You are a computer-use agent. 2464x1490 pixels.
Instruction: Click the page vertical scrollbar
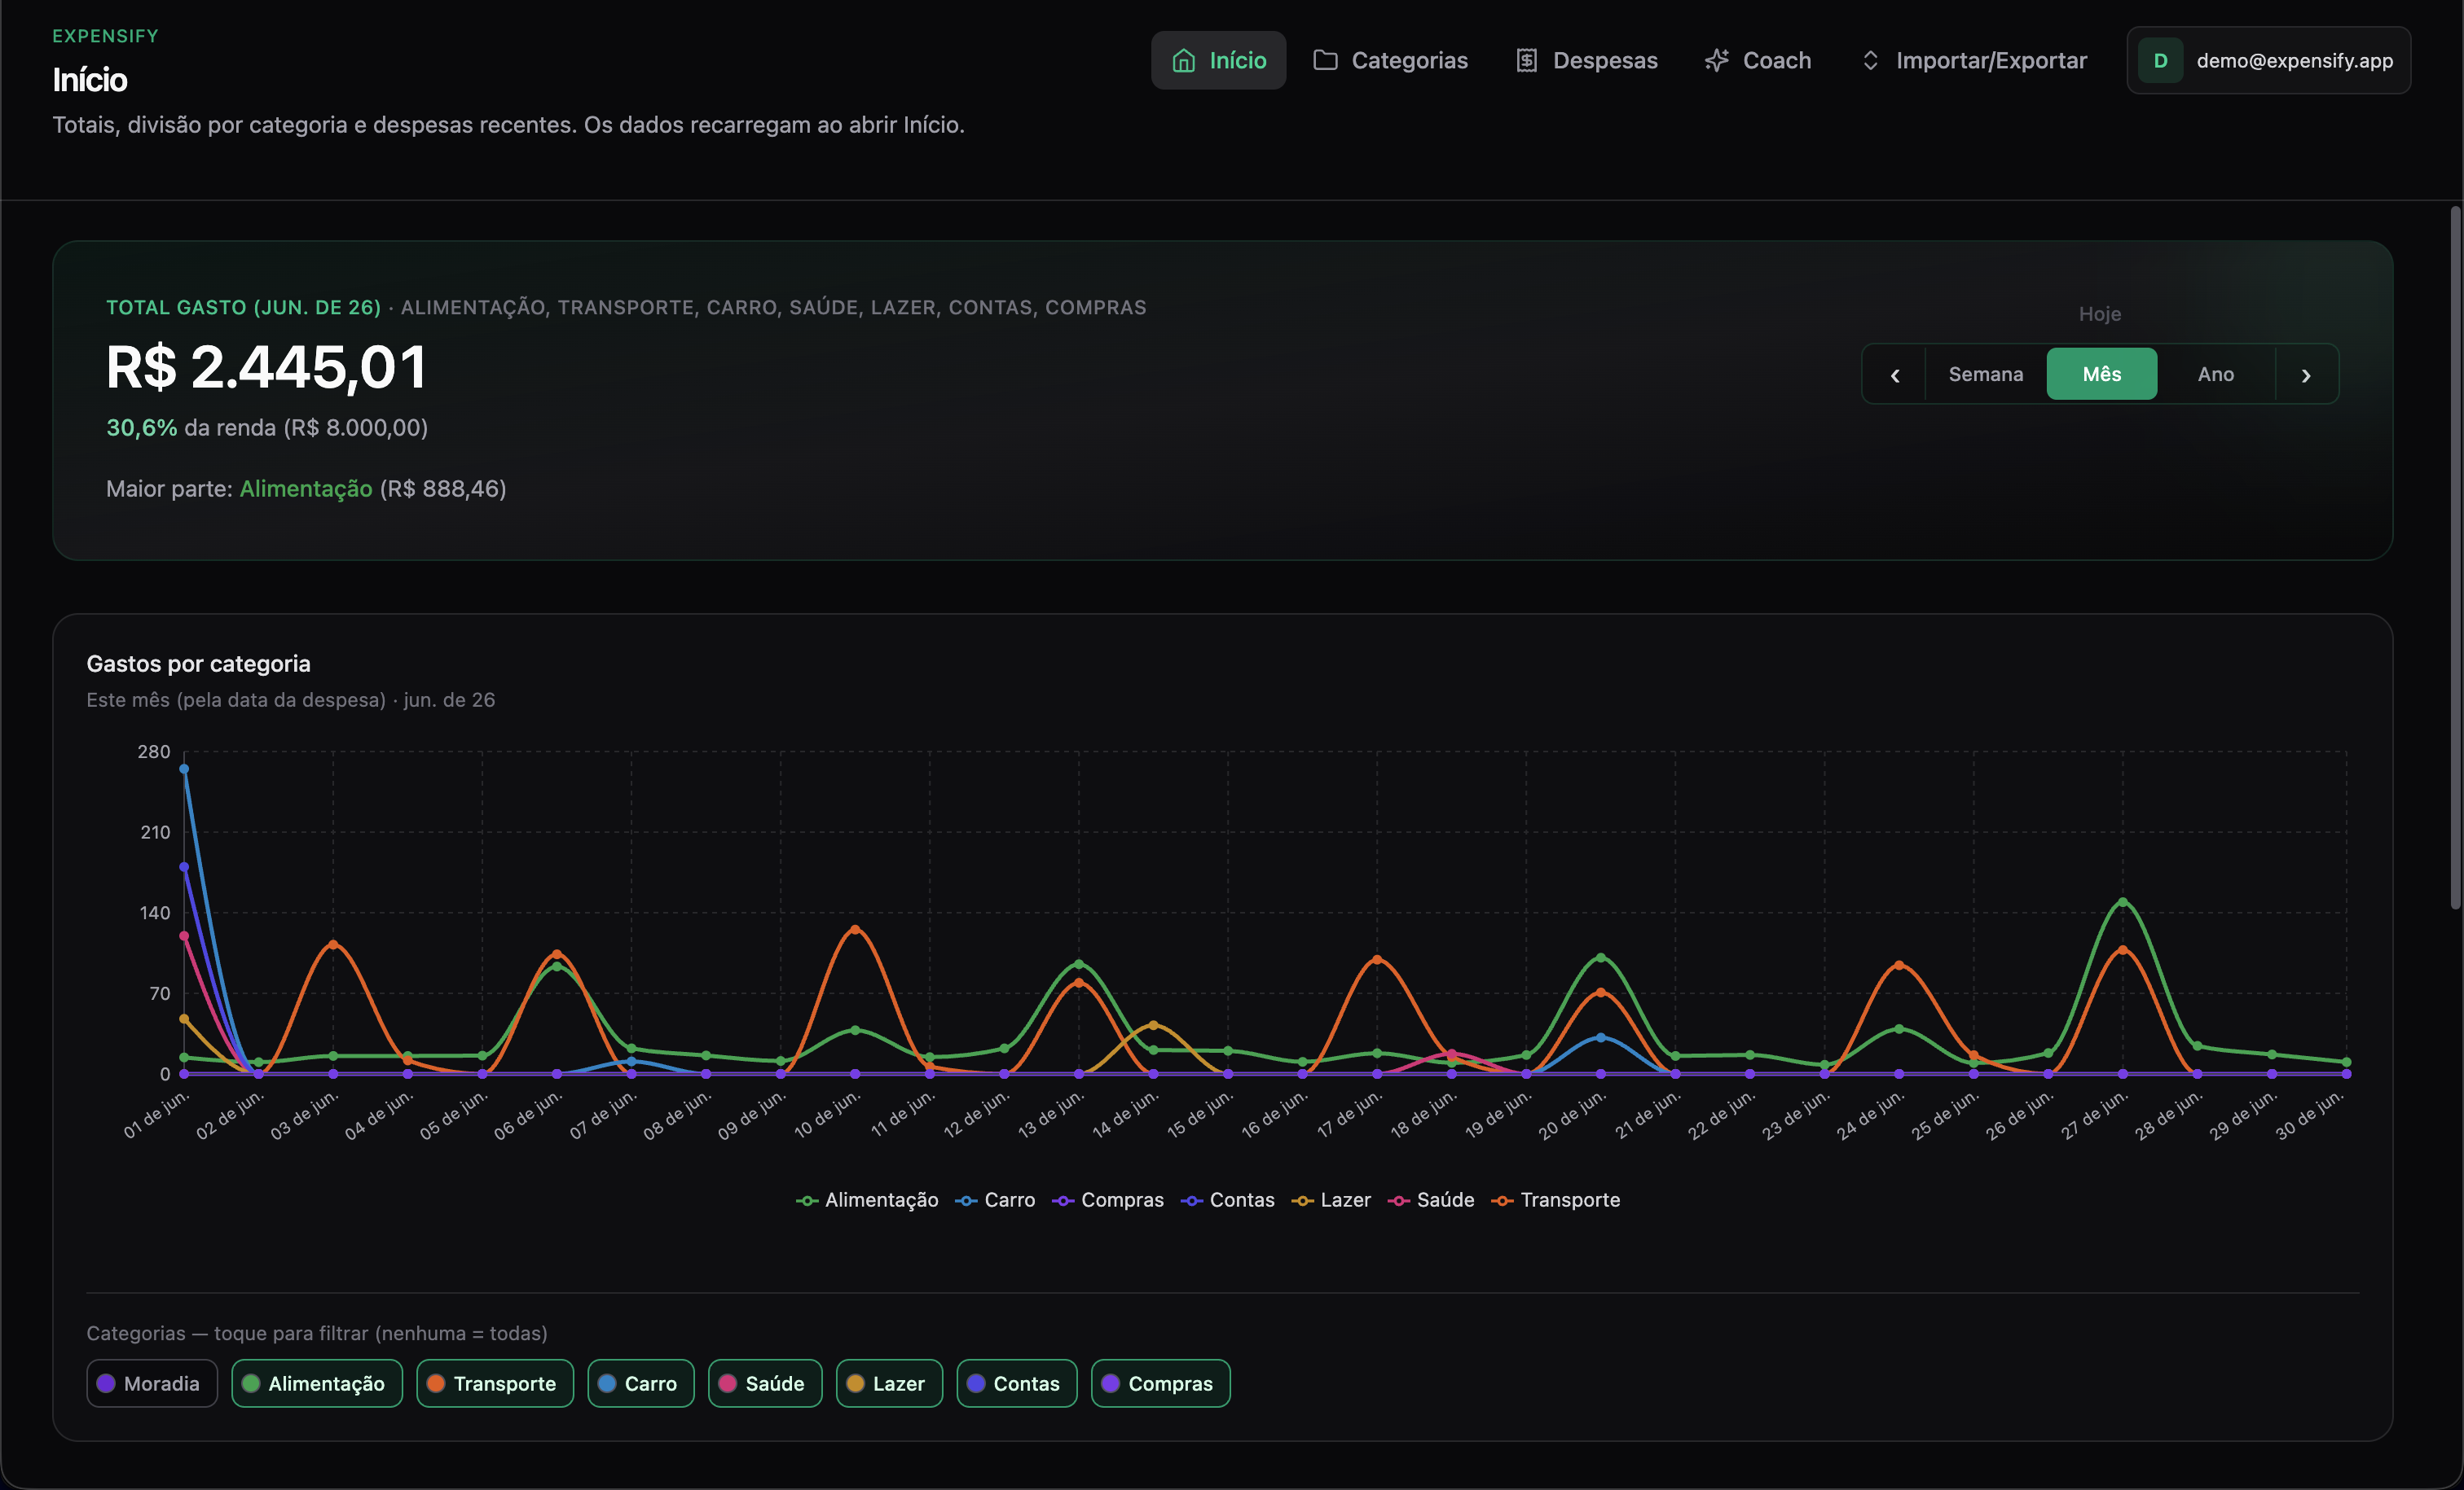point(2454,555)
